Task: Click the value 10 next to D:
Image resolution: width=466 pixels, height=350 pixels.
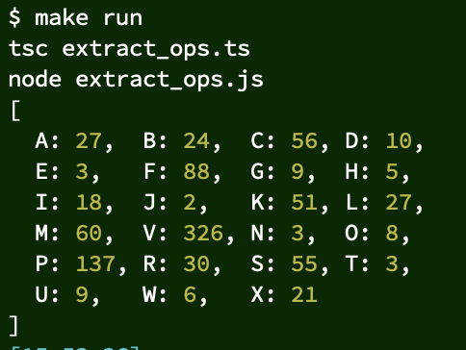Action: [x=399, y=140]
